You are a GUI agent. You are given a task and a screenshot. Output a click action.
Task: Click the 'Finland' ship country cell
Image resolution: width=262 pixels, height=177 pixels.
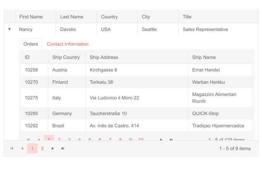(67, 82)
